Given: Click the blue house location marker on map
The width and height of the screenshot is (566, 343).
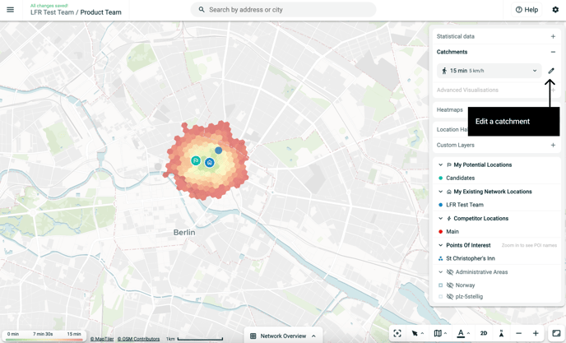Looking at the screenshot, I should (209, 163).
